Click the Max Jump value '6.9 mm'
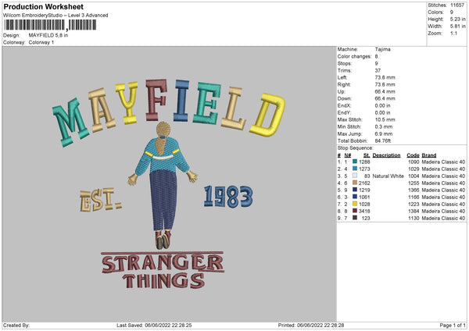The image size is (469, 331). [384, 133]
